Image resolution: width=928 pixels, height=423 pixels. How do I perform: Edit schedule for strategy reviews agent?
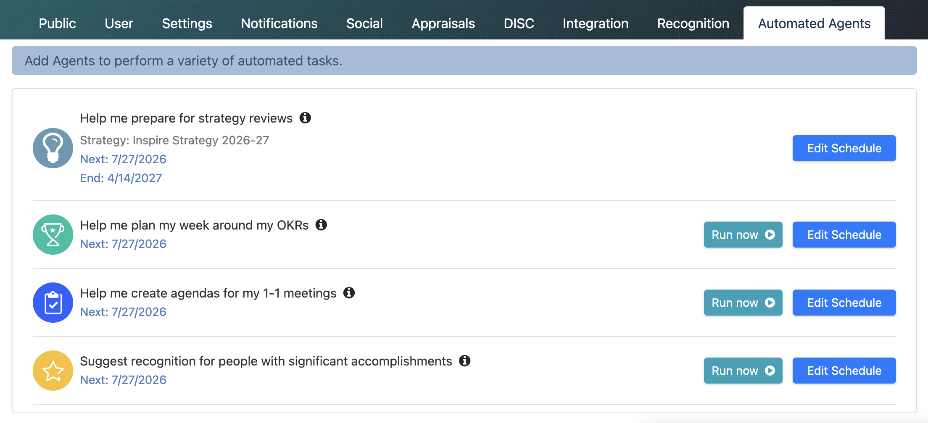[844, 148]
